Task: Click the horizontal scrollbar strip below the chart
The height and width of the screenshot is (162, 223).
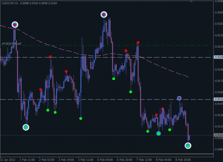Action: click(x=107, y=156)
